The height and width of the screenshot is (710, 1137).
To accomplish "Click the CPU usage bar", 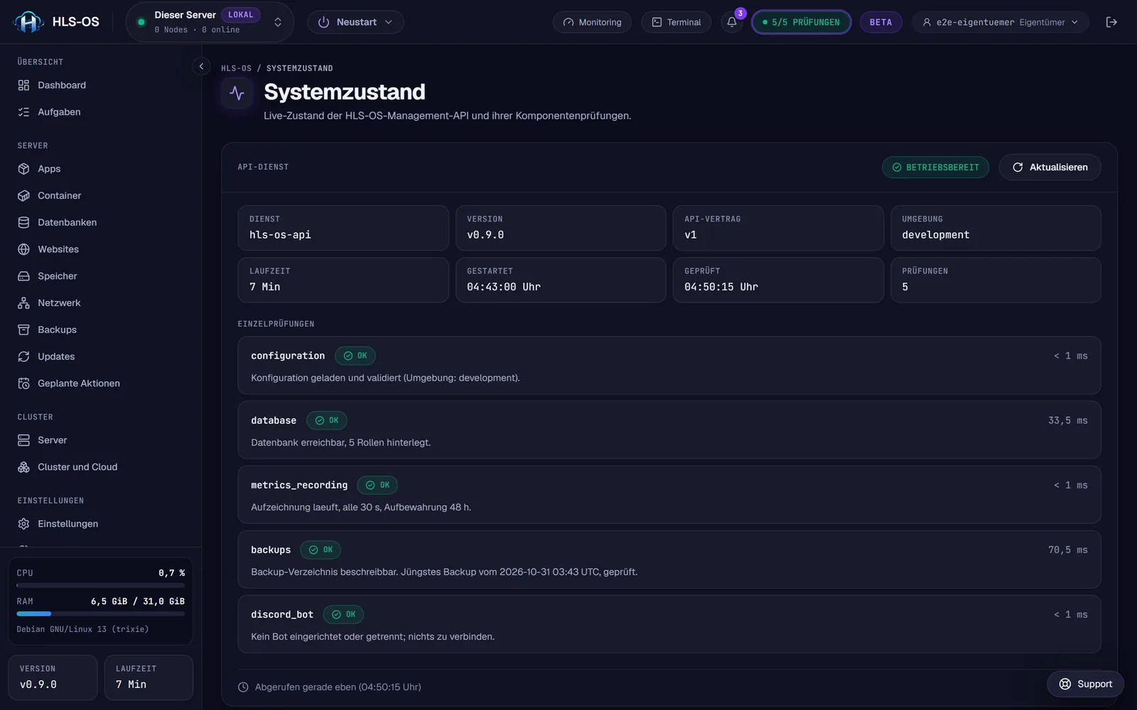I will (x=100, y=585).
